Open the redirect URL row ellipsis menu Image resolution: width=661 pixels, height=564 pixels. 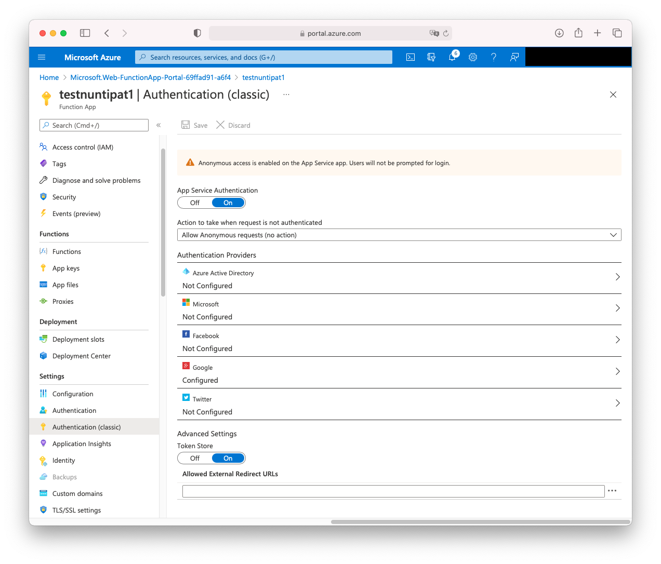(x=612, y=491)
